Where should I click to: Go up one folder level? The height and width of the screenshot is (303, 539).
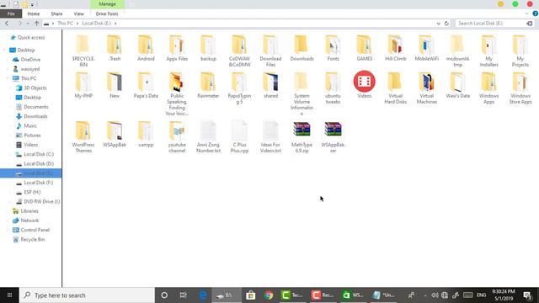point(37,24)
